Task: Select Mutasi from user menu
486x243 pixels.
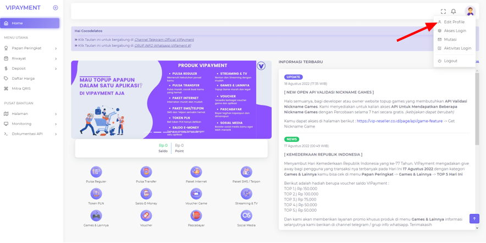Action: (454, 40)
